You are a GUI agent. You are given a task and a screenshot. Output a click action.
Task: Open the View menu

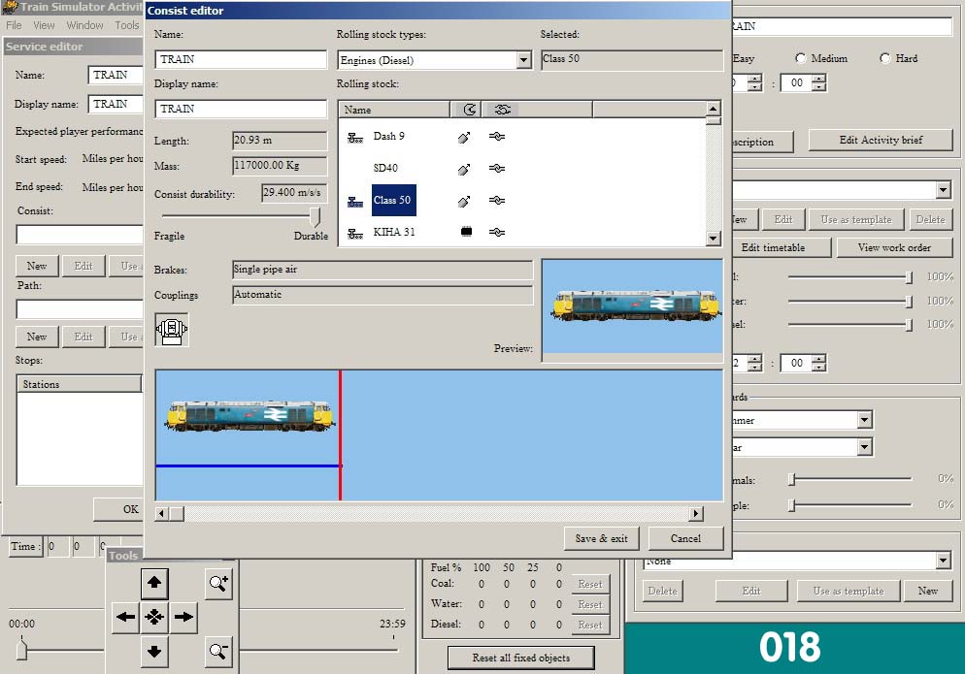pyautogui.click(x=44, y=25)
